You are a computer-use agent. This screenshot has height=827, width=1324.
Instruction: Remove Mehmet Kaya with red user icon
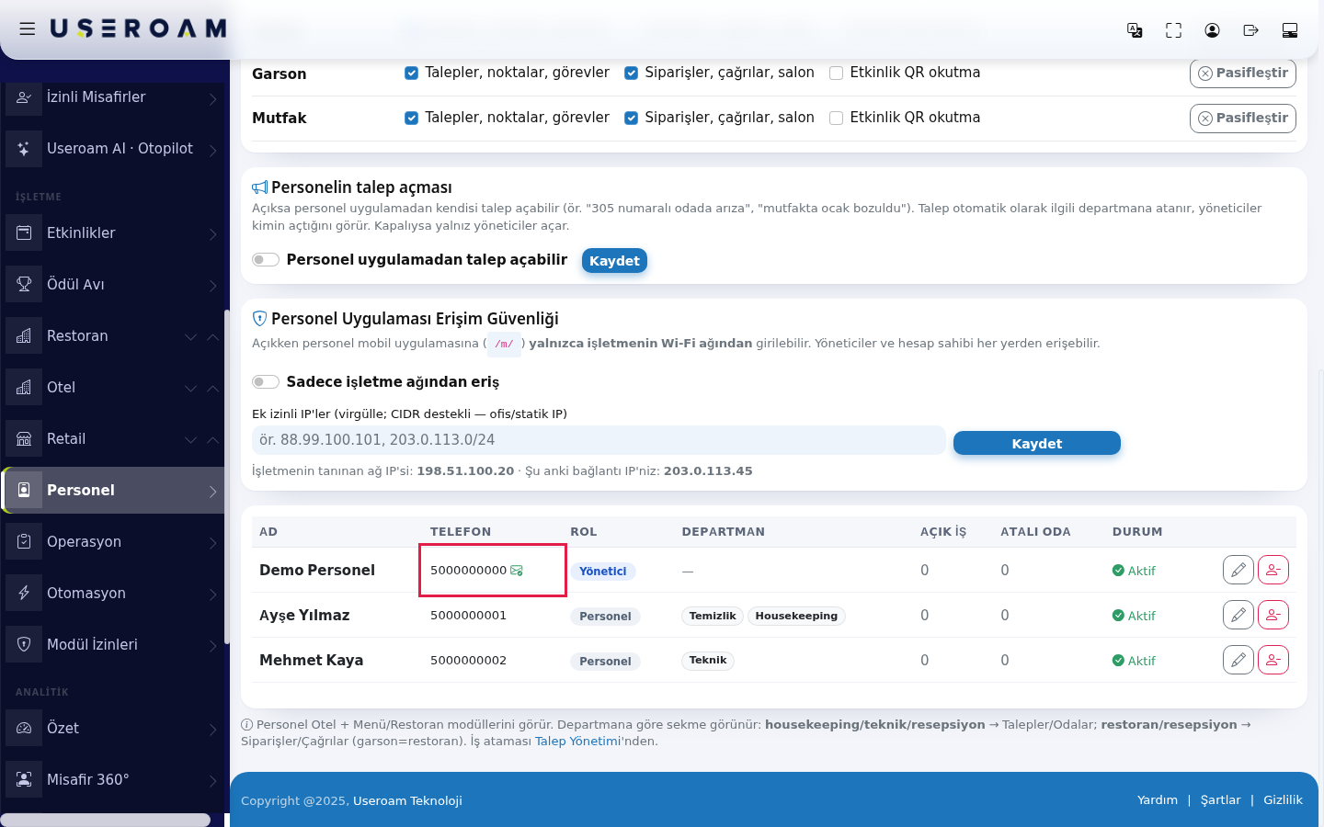[1273, 660]
